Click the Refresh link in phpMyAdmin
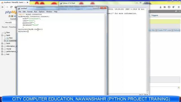Viewport: 181px width, 102px height. [x=176, y=30]
